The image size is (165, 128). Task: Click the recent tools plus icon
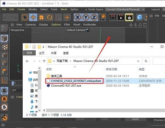(67, 17)
